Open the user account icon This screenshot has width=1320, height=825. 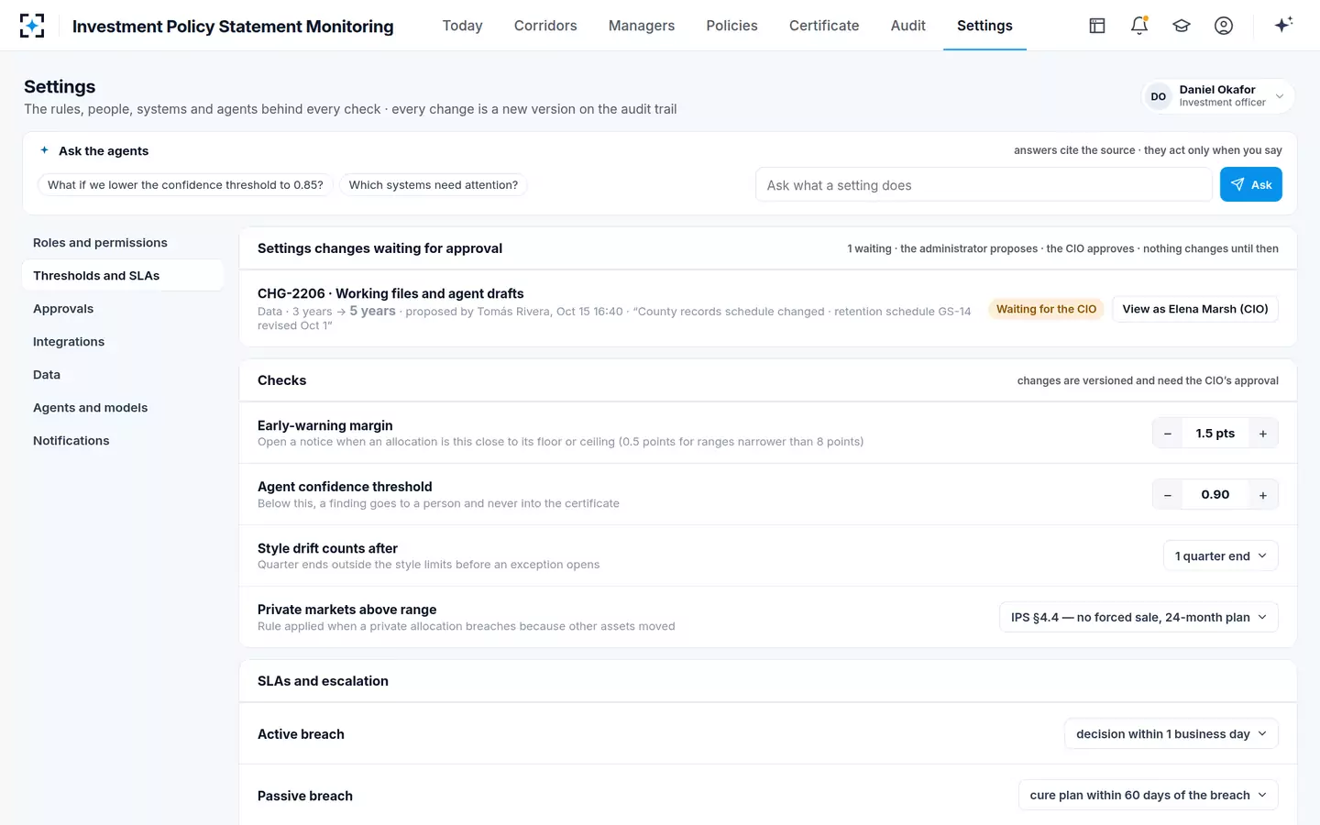[1224, 26]
